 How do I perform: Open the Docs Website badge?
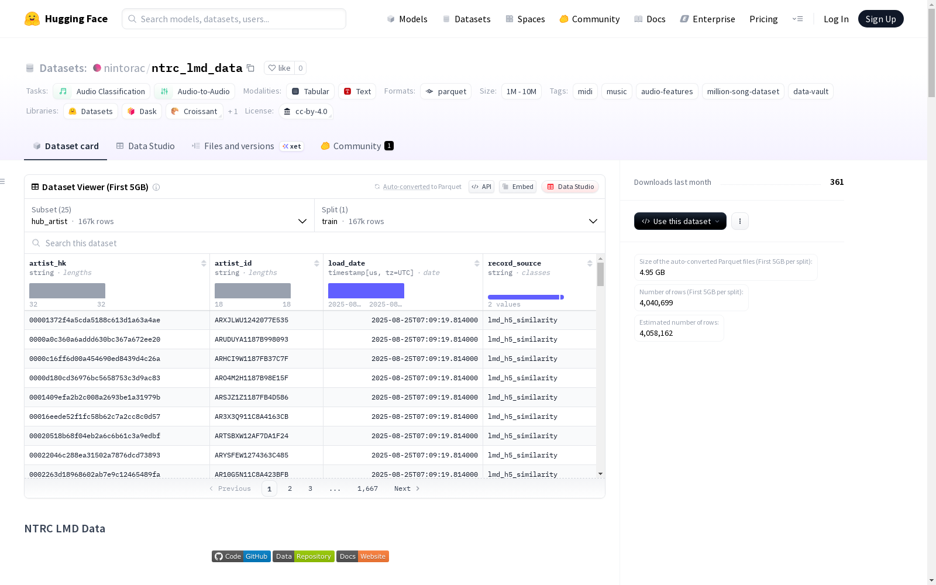coord(363,556)
